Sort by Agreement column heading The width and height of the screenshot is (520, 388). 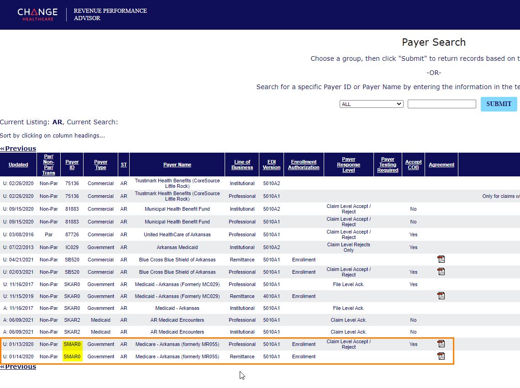coord(441,165)
